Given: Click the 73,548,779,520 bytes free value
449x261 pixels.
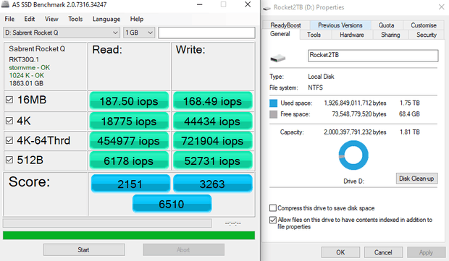Looking at the screenshot, I should 359,114.
